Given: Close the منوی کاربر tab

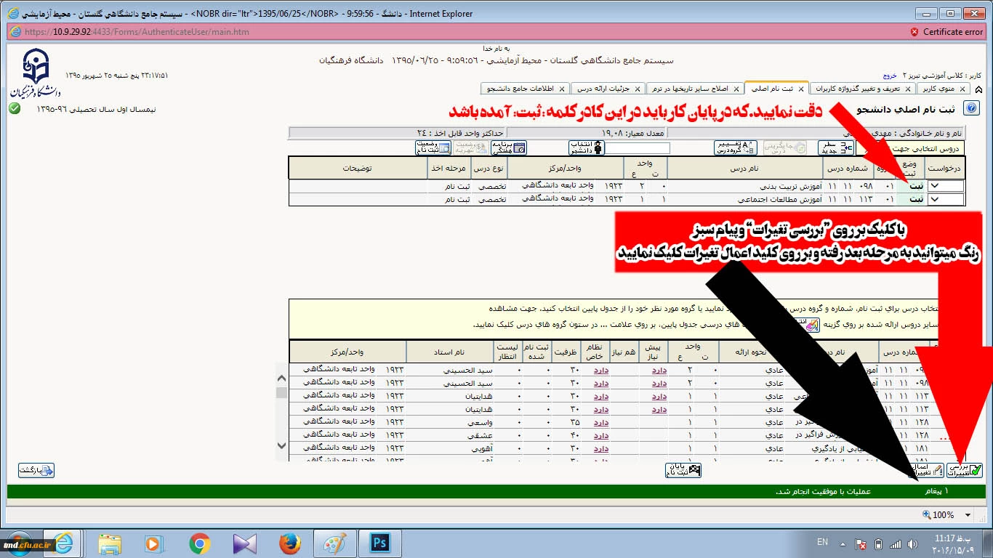Looking at the screenshot, I should coord(963,89).
